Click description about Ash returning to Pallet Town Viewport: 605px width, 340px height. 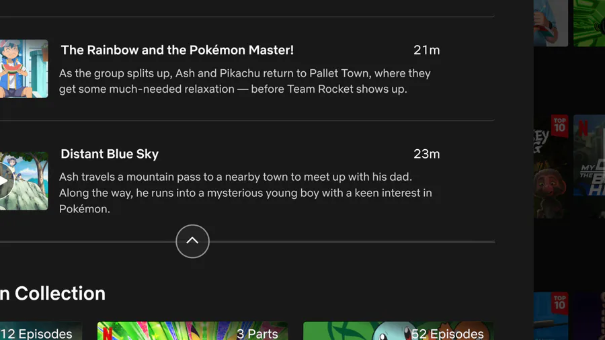[245, 81]
